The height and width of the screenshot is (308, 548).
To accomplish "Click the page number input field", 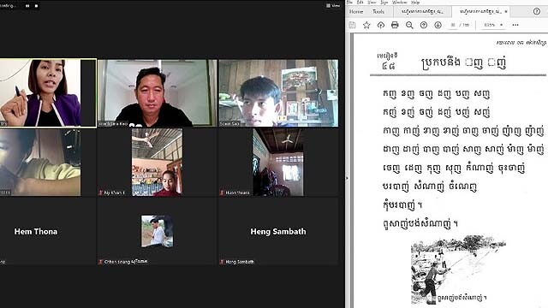I will (x=453, y=25).
